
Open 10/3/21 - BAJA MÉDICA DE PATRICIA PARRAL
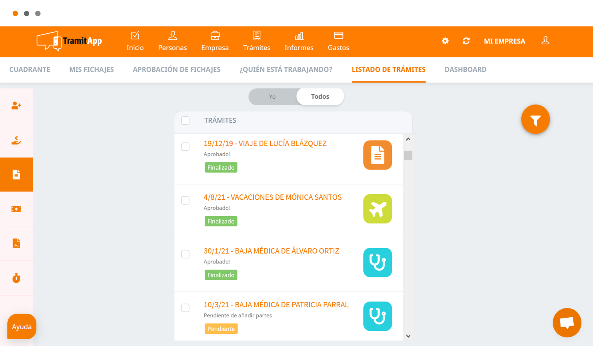276,305
